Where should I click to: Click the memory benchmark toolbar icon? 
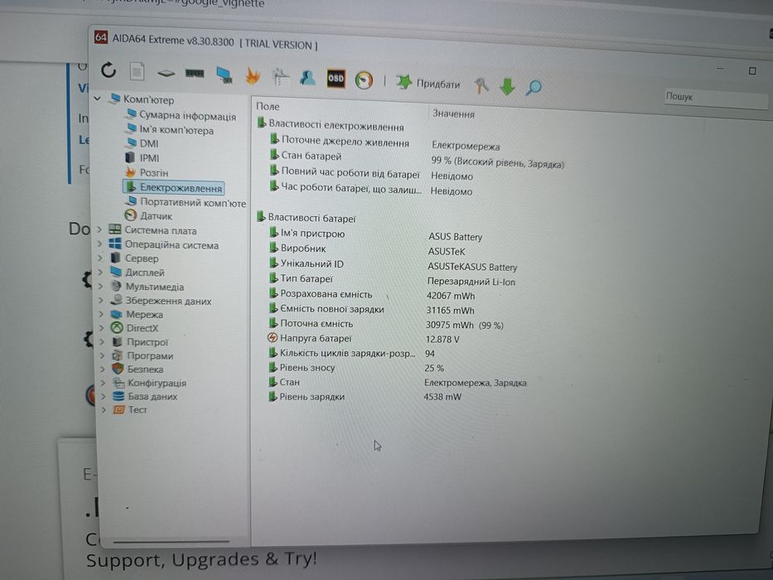click(194, 74)
